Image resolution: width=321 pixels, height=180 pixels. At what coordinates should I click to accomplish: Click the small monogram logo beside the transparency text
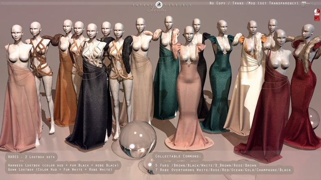point(306,4)
